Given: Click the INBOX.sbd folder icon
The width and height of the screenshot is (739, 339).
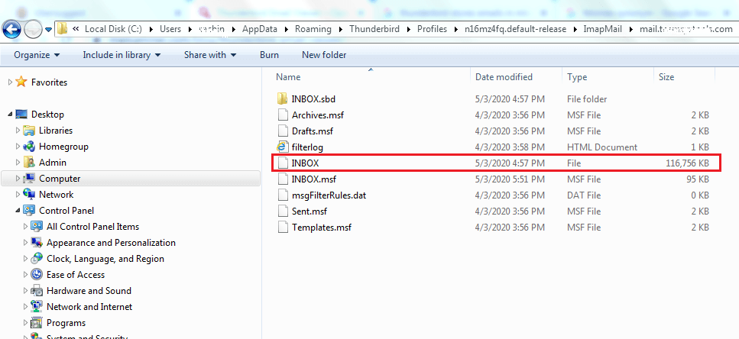Looking at the screenshot, I should pyautogui.click(x=282, y=99).
